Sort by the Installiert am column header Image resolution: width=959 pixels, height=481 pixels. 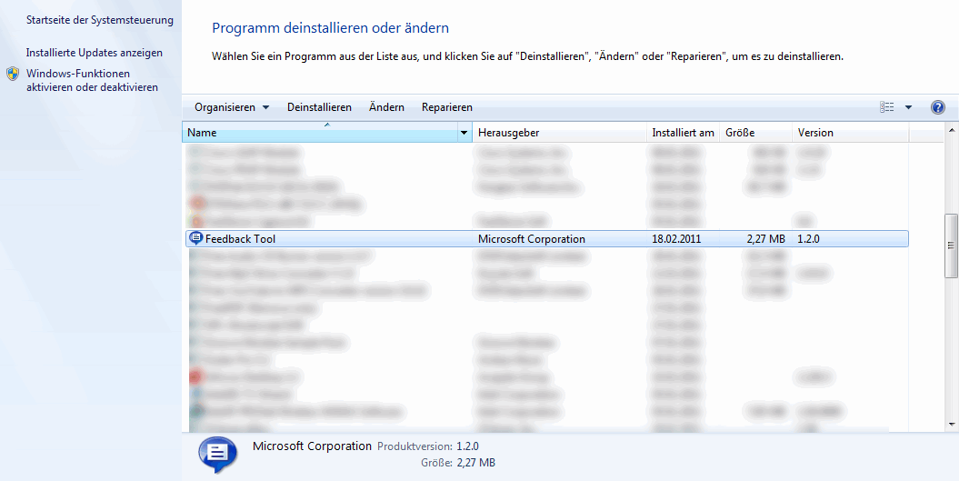pyautogui.click(x=684, y=132)
